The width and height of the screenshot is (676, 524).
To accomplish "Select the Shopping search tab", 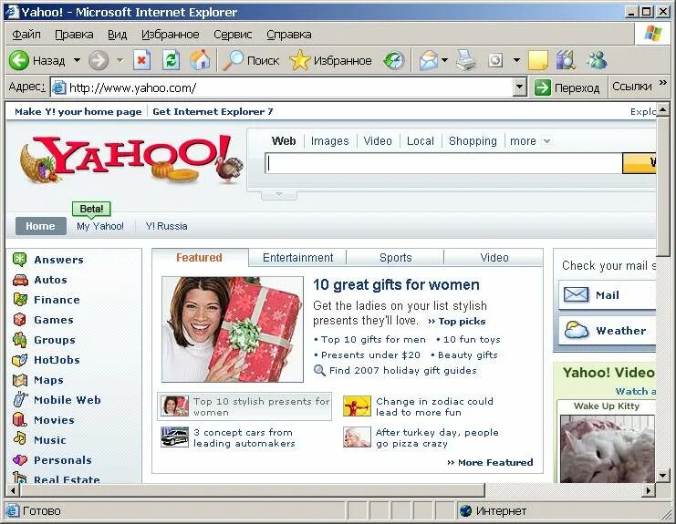I will (473, 141).
